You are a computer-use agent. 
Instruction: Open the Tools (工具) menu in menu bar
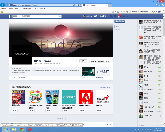coord(35,9)
